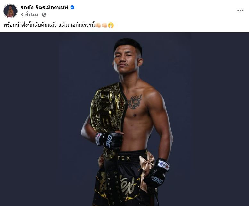Click the globe public privacy icon

click(44, 15)
